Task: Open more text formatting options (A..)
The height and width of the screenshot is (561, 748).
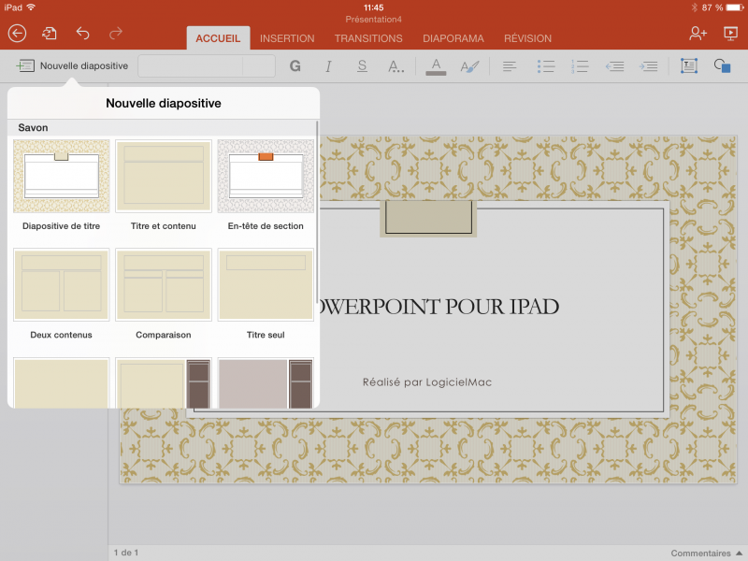Action: 396,65
